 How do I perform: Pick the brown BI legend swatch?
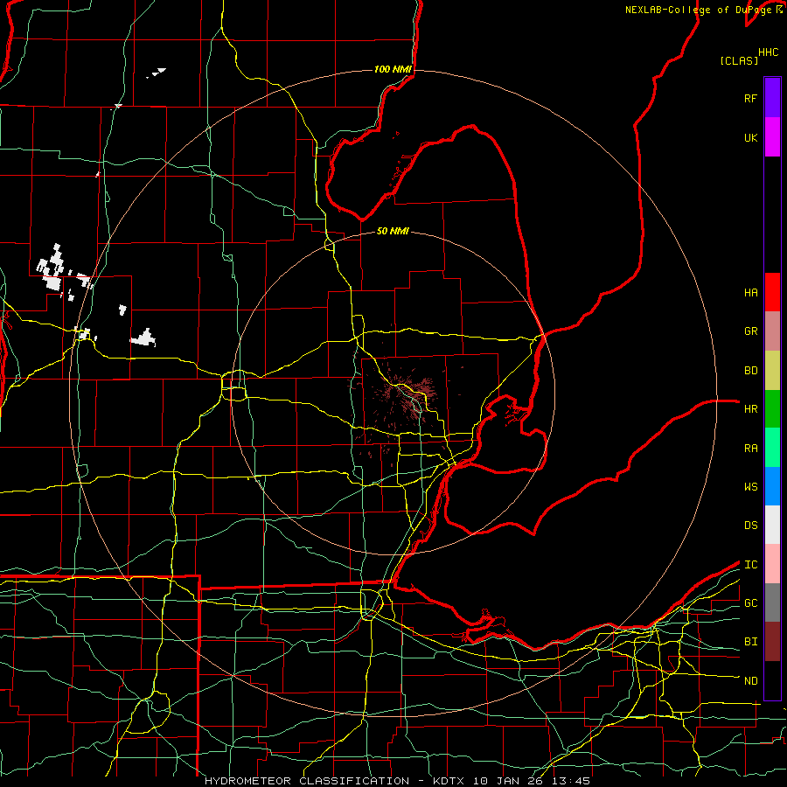coord(772,642)
